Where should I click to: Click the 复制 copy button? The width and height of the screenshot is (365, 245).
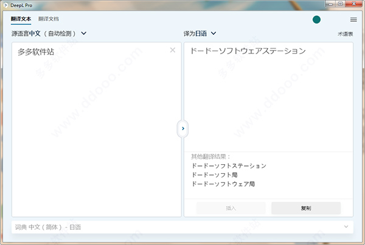[x=306, y=208]
